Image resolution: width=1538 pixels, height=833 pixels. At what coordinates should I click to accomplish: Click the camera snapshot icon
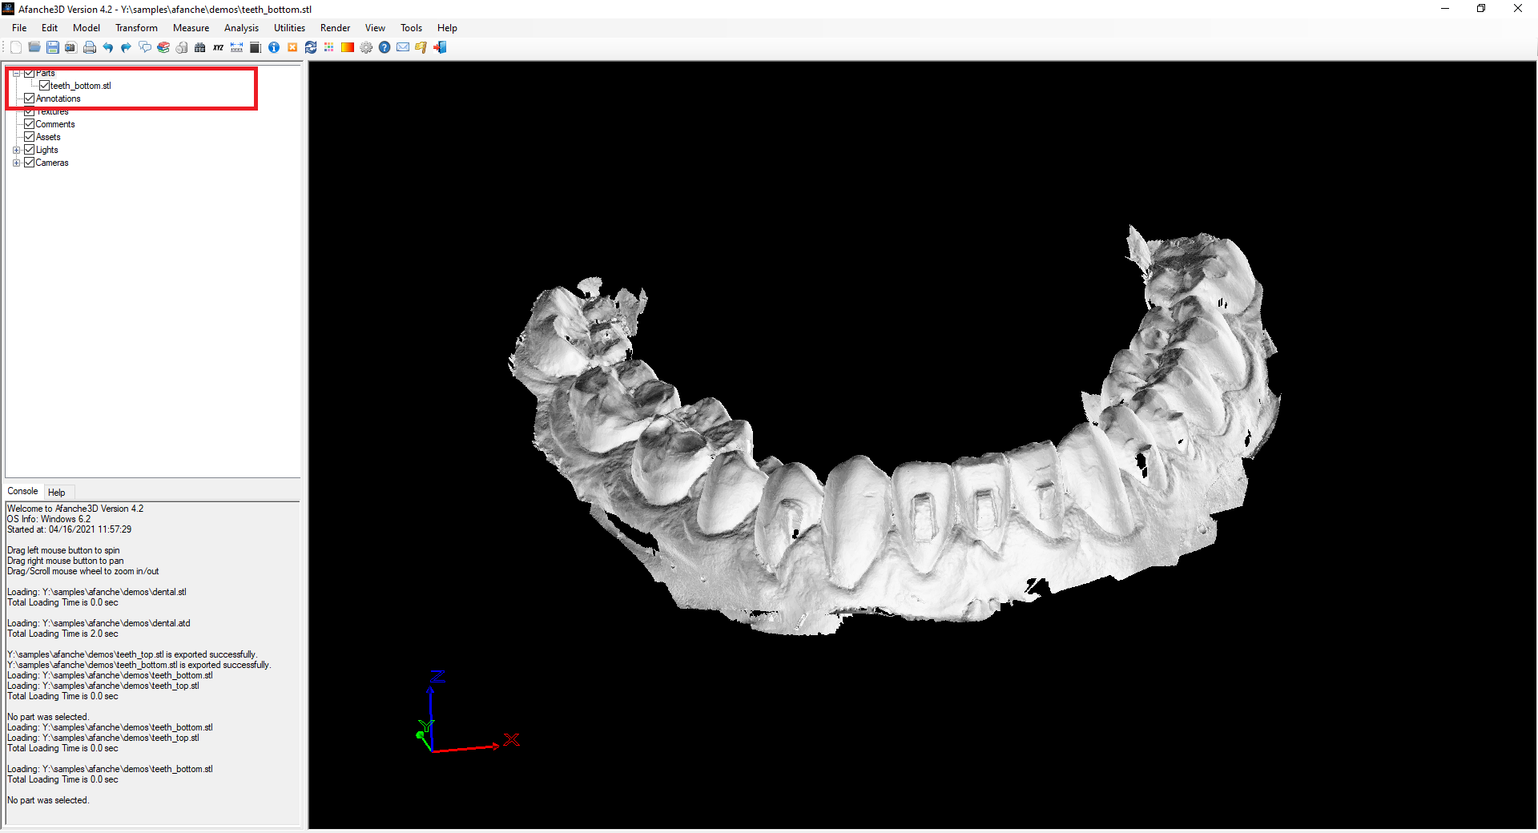70,48
